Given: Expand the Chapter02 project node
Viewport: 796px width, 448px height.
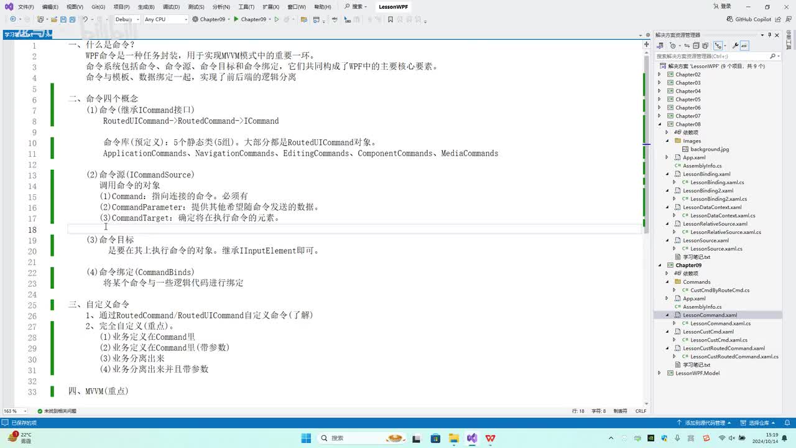Looking at the screenshot, I should click(660, 75).
